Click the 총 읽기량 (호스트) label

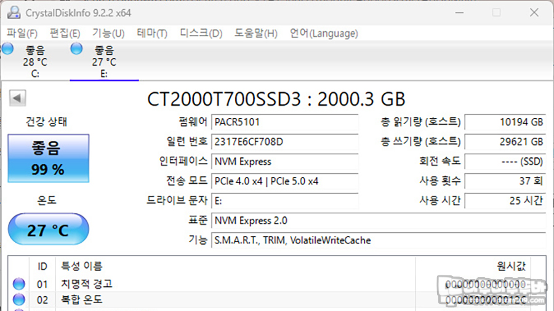[x=420, y=122]
